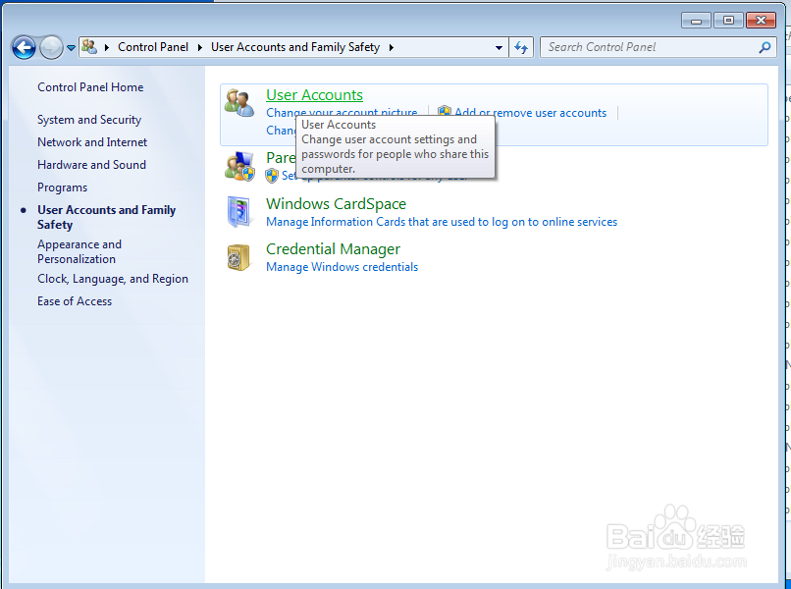Screen dimensions: 791x589
Task: Click shield icon under Parental Controls
Action: coord(272,176)
